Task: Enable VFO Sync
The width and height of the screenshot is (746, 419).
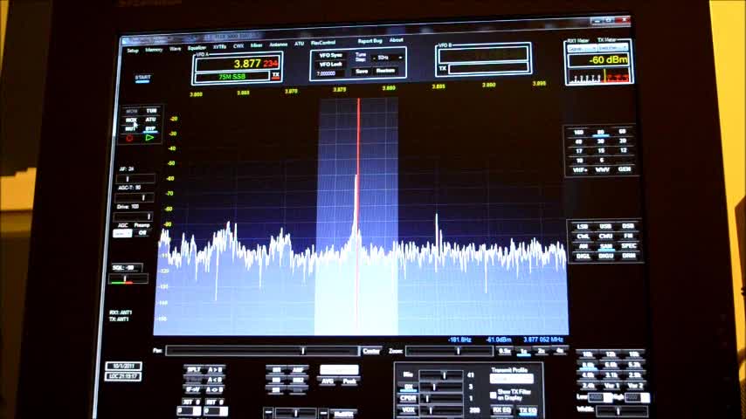Action: 331,55
